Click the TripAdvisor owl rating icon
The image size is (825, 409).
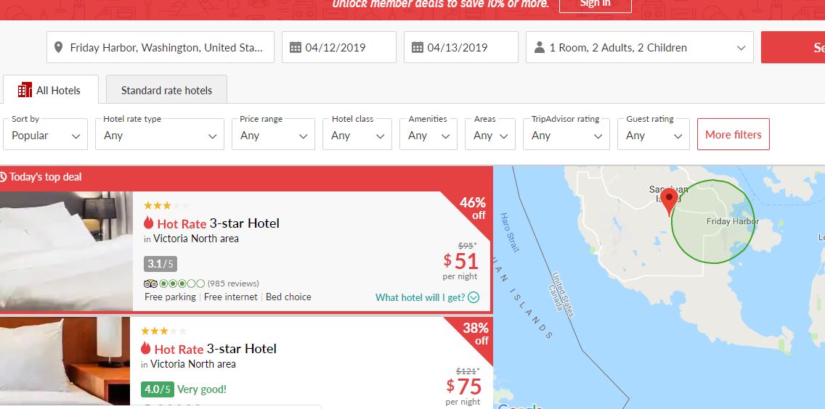(x=151, y=284)
